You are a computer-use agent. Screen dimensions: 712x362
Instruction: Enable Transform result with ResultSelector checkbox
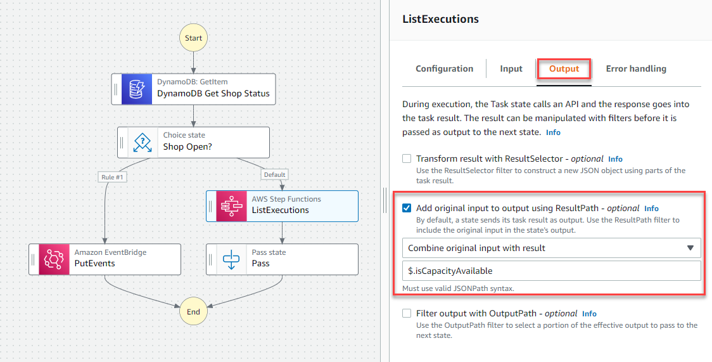[x=407, y=158]
